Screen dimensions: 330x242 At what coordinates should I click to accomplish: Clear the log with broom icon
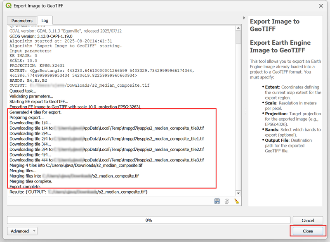point(236,201)
